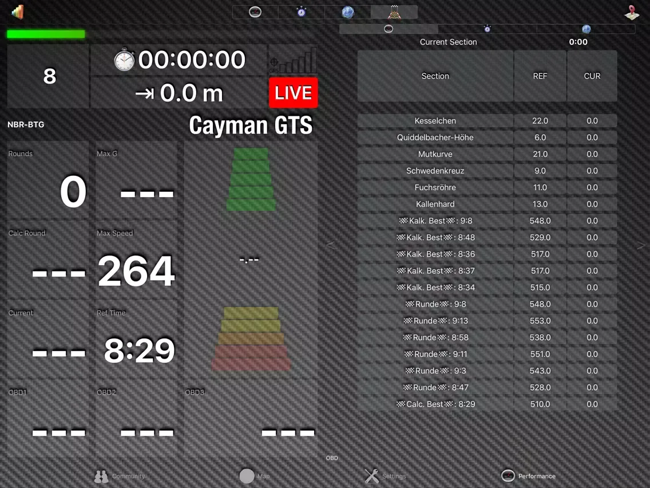Select the Runde 8:58 row
Viewport: 650px width, 488px height.
click(x=487, y=337)
